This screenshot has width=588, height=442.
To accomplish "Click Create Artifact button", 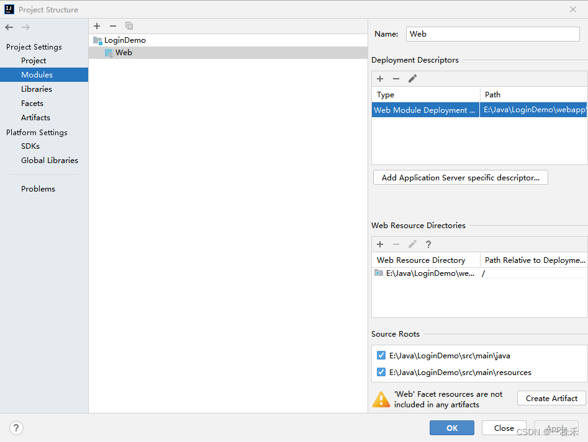I will click(551, 398).
